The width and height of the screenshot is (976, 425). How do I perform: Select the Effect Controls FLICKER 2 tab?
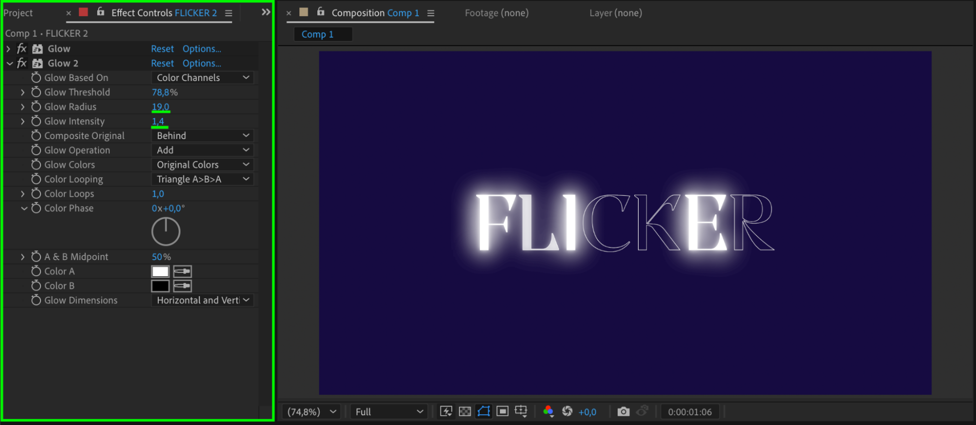click(x=164, y=13)
